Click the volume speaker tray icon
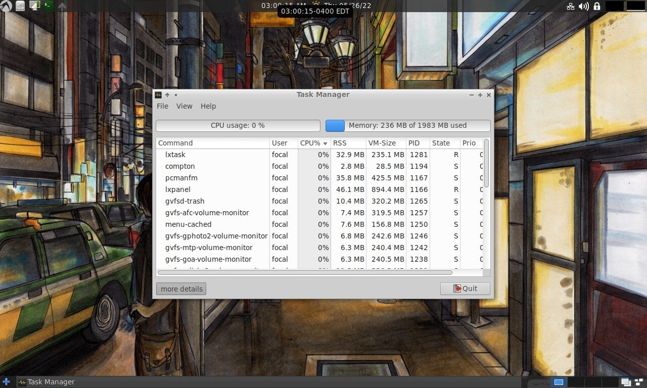 584,6
